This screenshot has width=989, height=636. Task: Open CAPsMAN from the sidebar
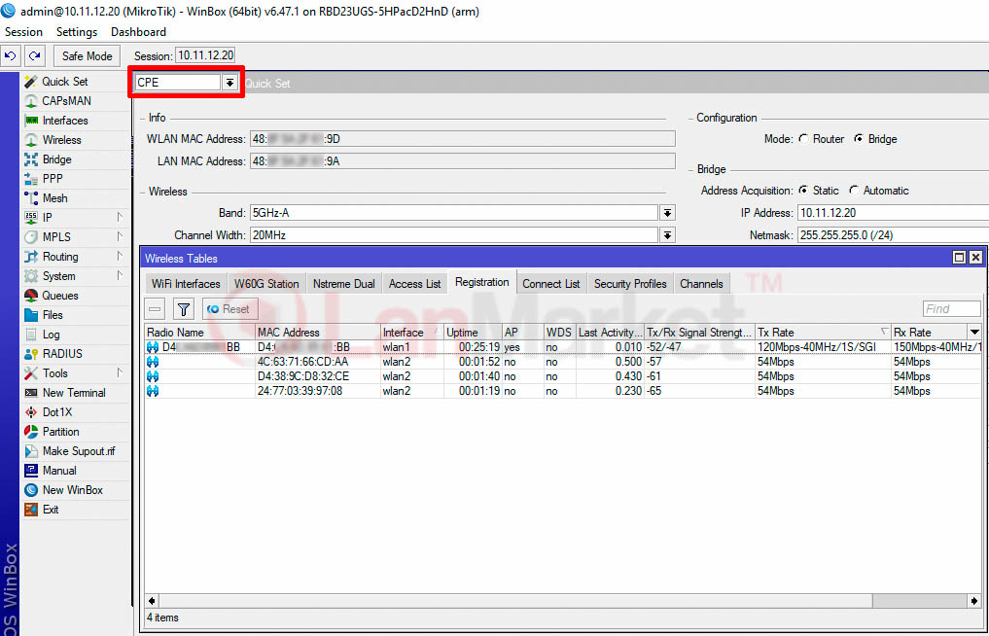coord(65,101)
